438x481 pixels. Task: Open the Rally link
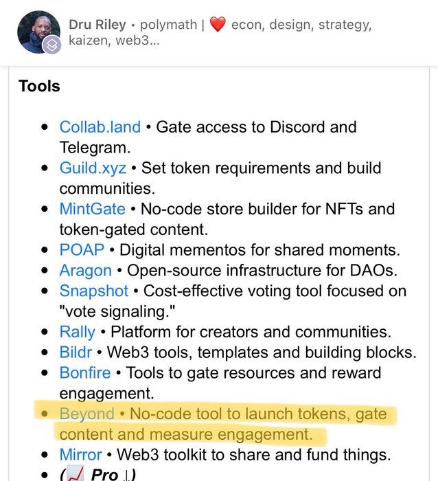tap(78, 332)
